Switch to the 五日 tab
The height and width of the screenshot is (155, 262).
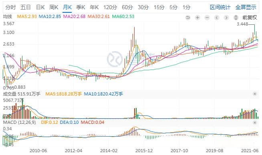click(x=26, y=7)
